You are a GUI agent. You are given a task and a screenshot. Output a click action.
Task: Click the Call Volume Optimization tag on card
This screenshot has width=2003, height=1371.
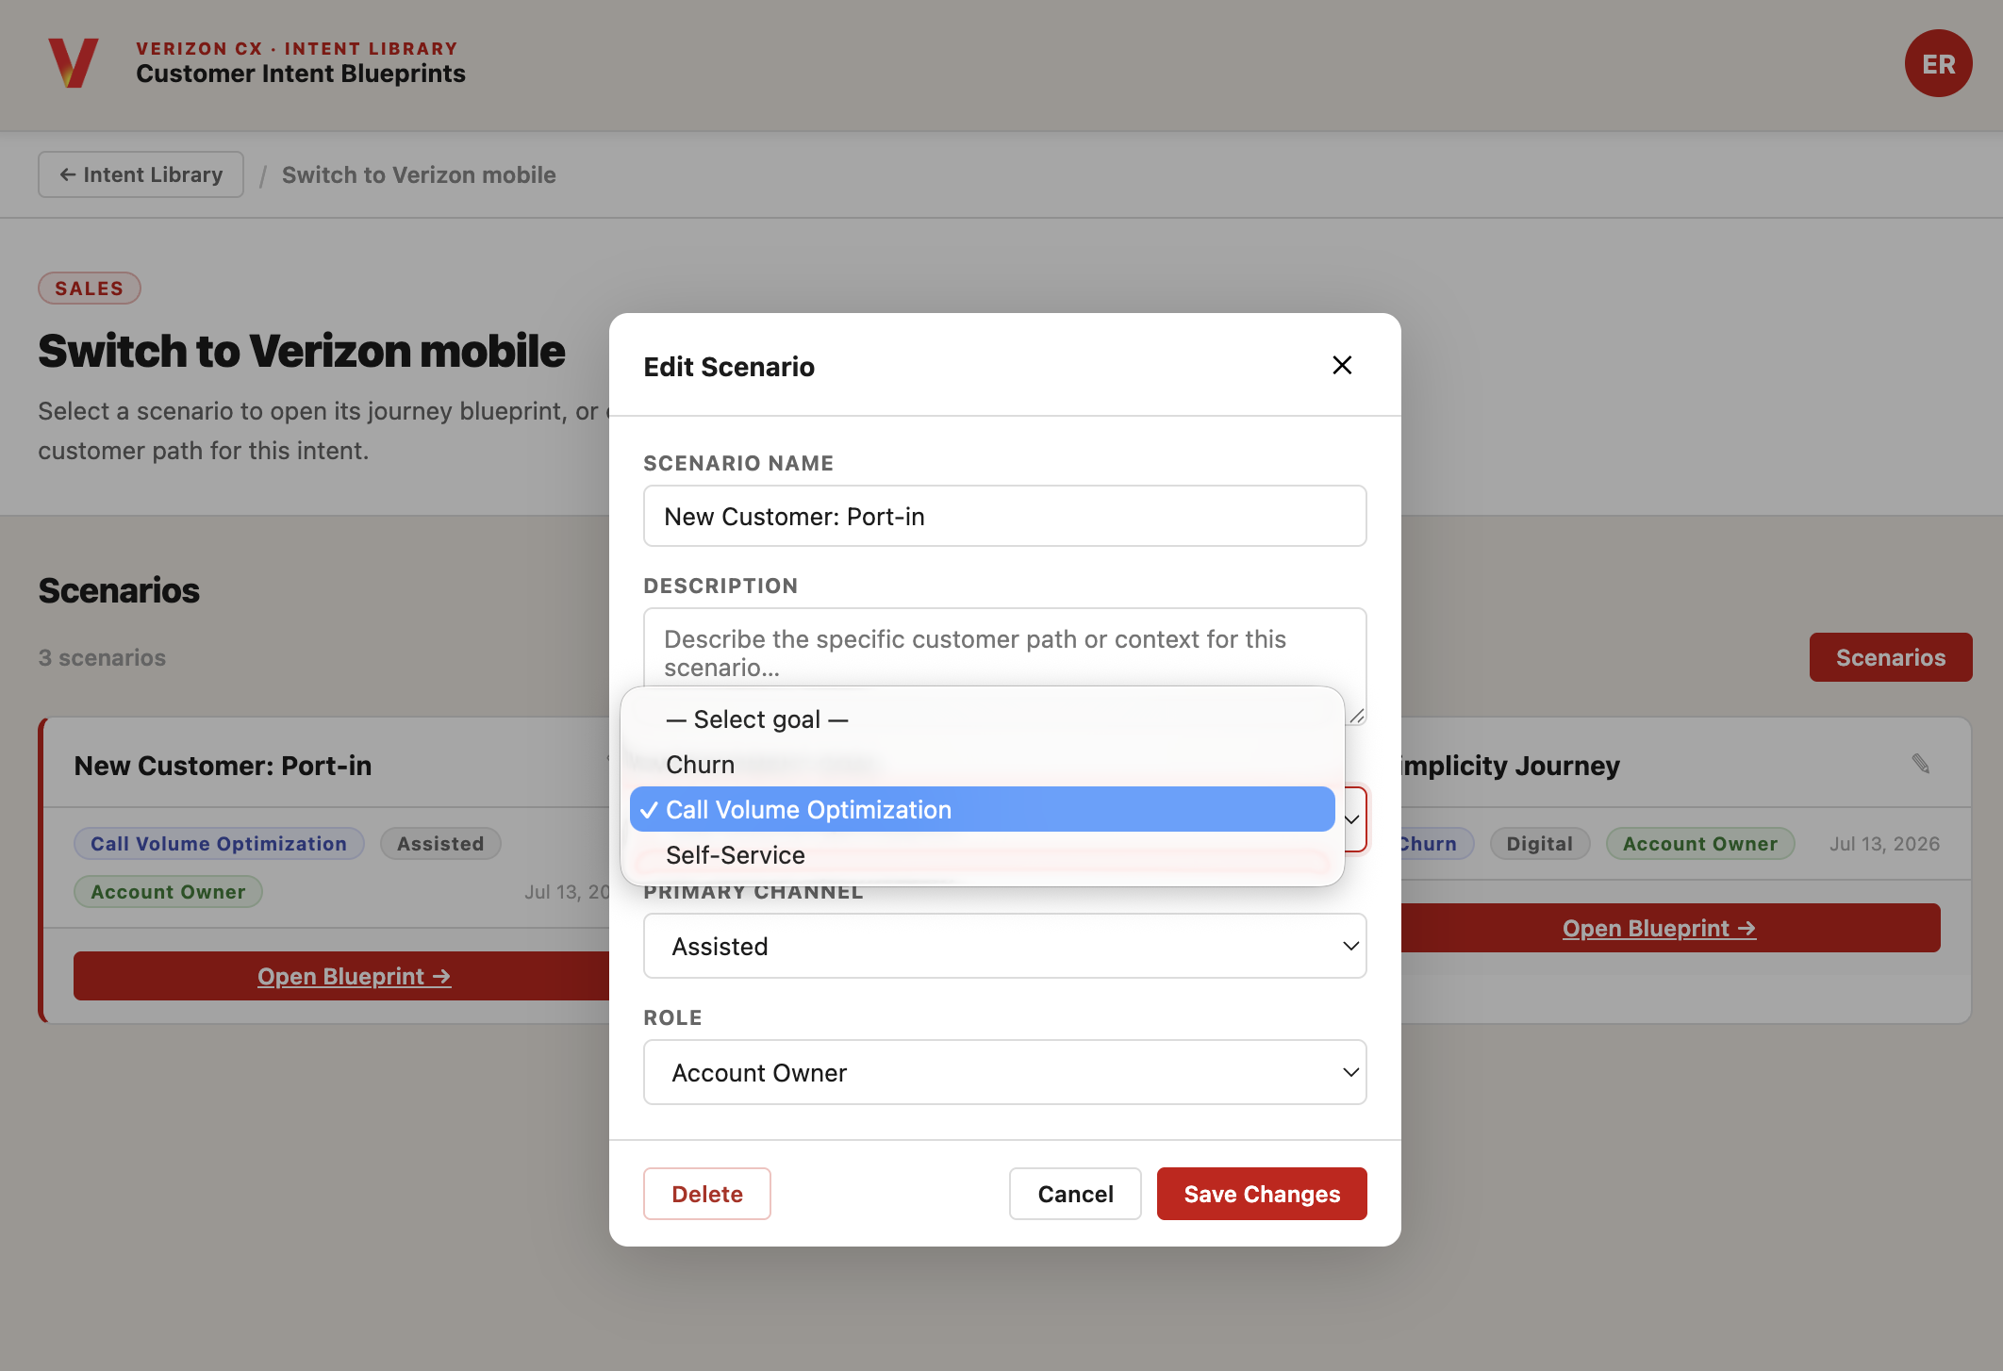219,843
